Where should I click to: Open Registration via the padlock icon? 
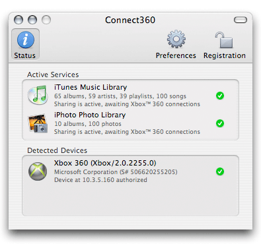tap(224, 40)
